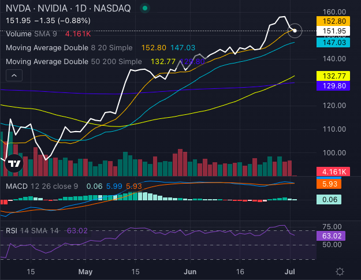Click the 5.93 MACD signal axis label

(329, 184)
